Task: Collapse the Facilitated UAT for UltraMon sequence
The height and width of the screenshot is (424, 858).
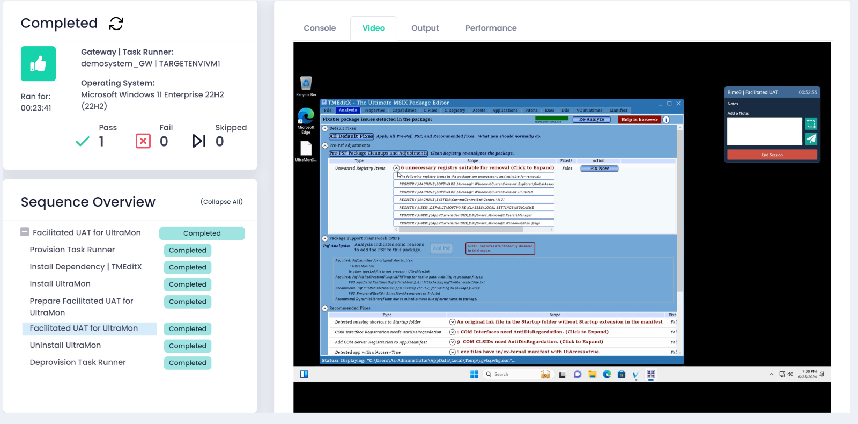Action: [25, 232]
